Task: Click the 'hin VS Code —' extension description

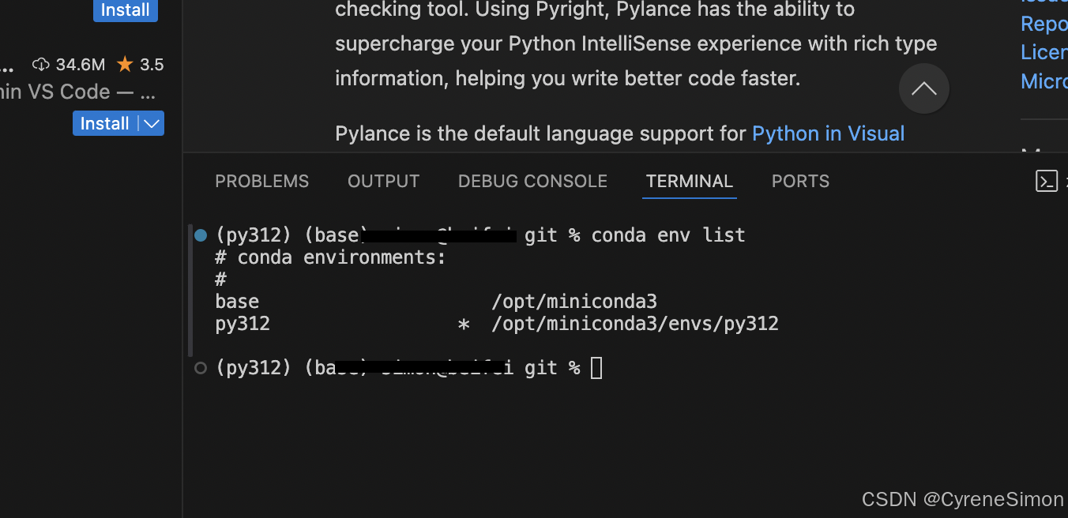Action: (x=78, y=92)
